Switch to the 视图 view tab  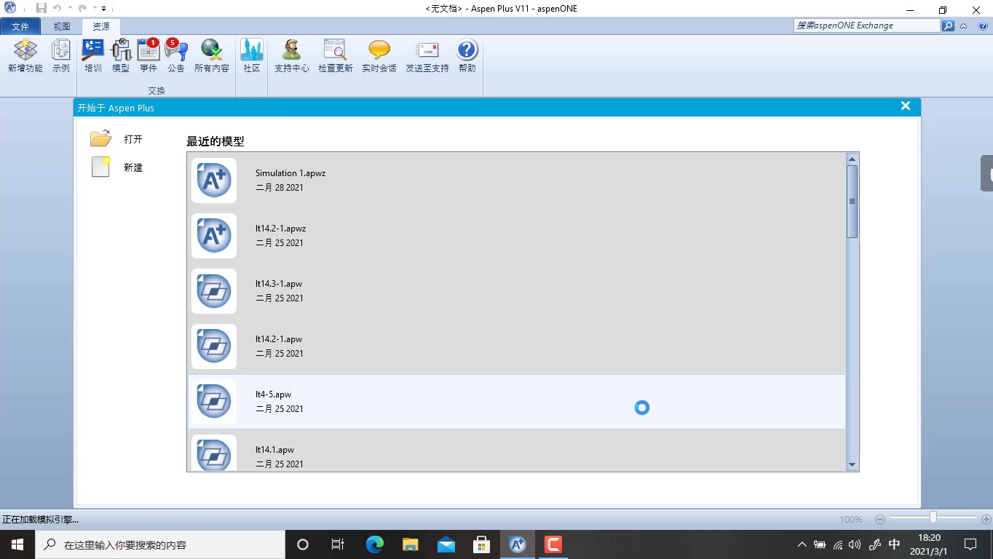click(62, 26)
